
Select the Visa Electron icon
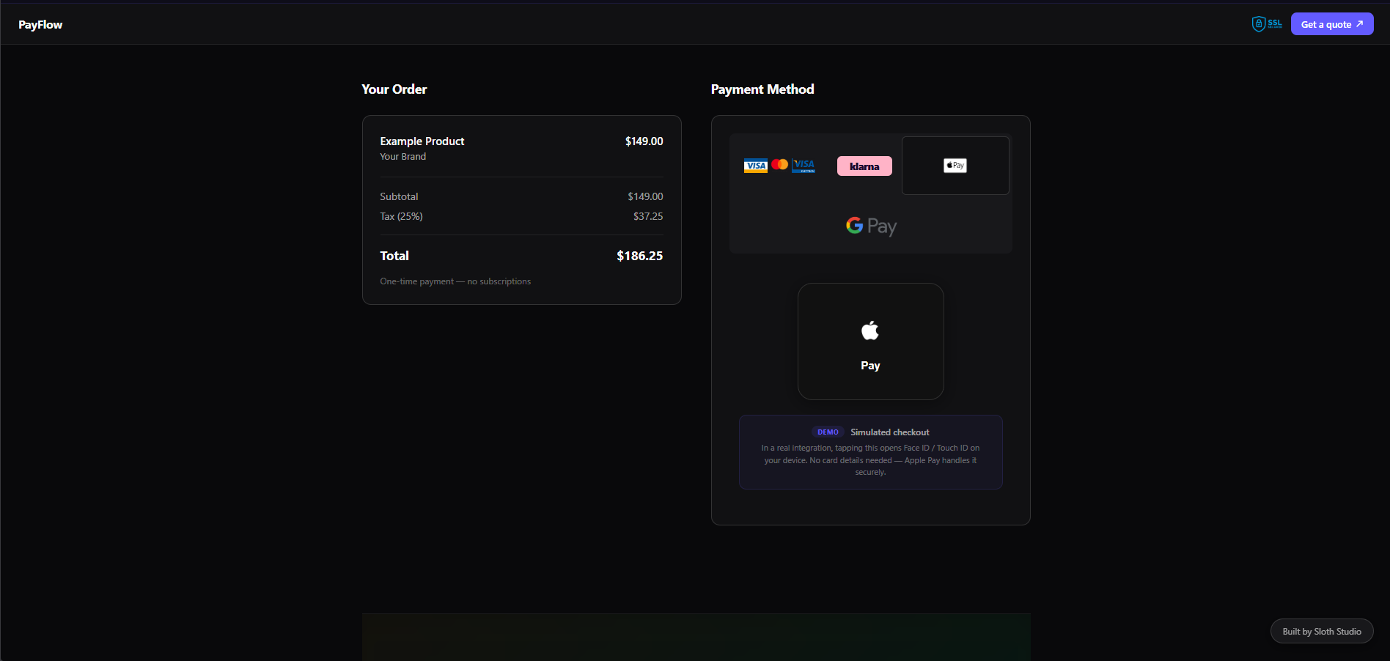(804, 165)
